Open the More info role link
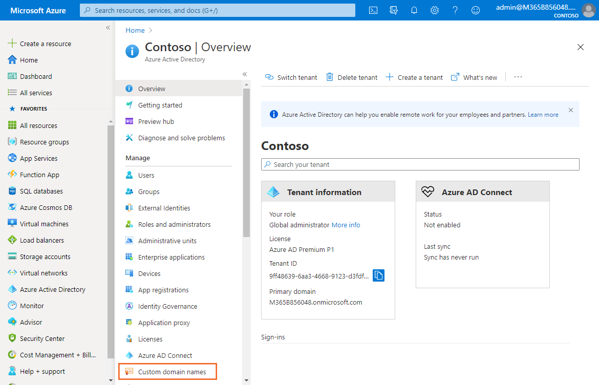The height and width of the screenshot is (385, 599). pyautogui.click(x=346, y=225)
